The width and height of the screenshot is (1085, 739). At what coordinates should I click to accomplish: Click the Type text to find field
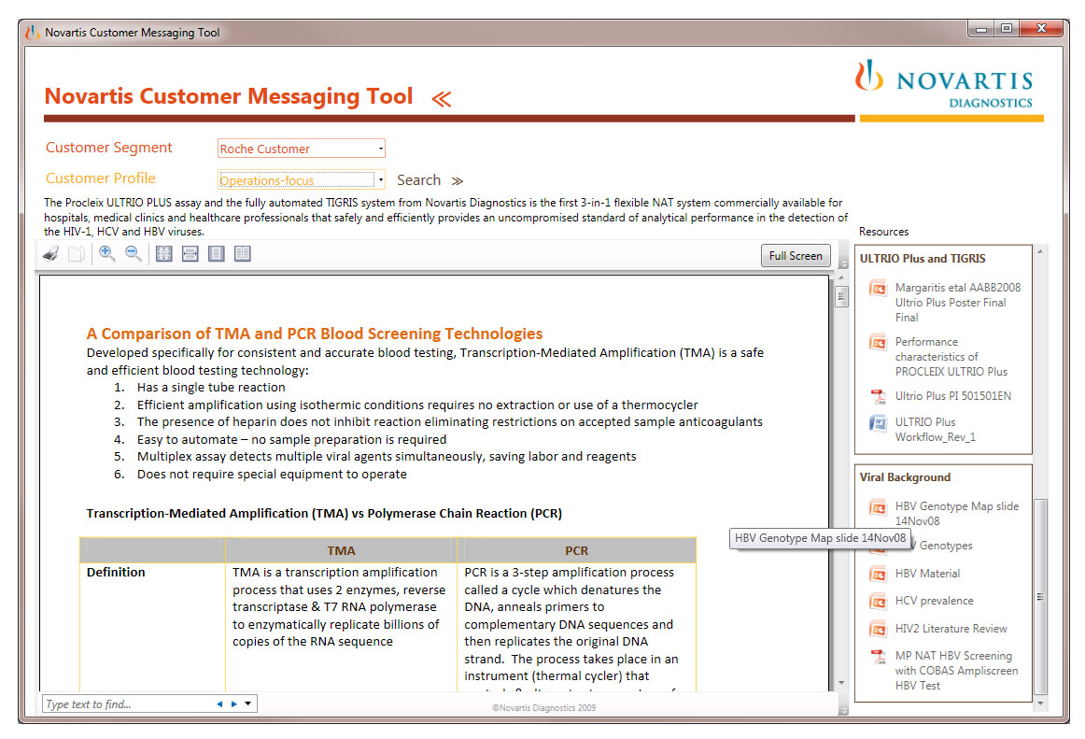coord(128,704)
